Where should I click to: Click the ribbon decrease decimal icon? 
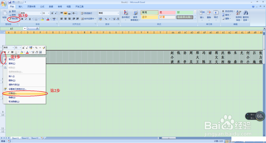(118, 19)
